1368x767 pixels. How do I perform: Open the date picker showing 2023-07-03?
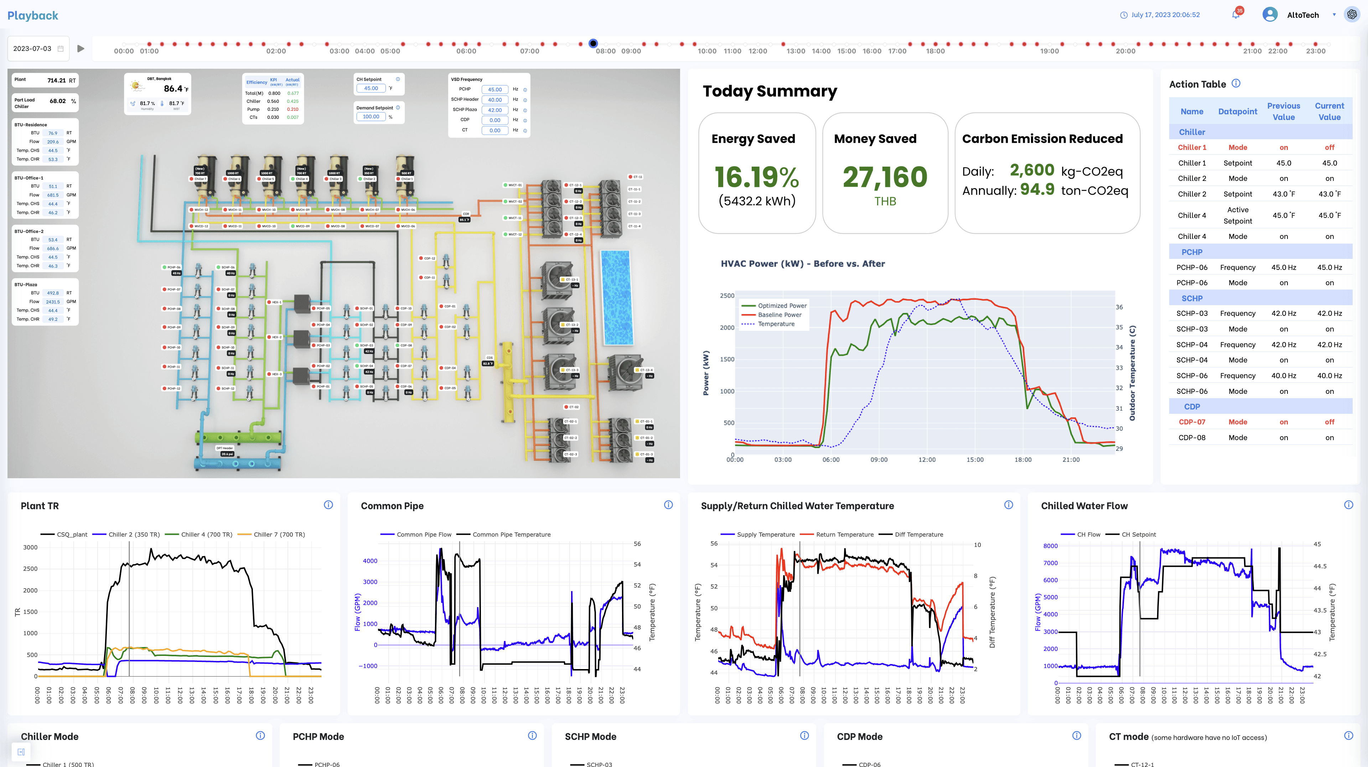coord(38,48)
